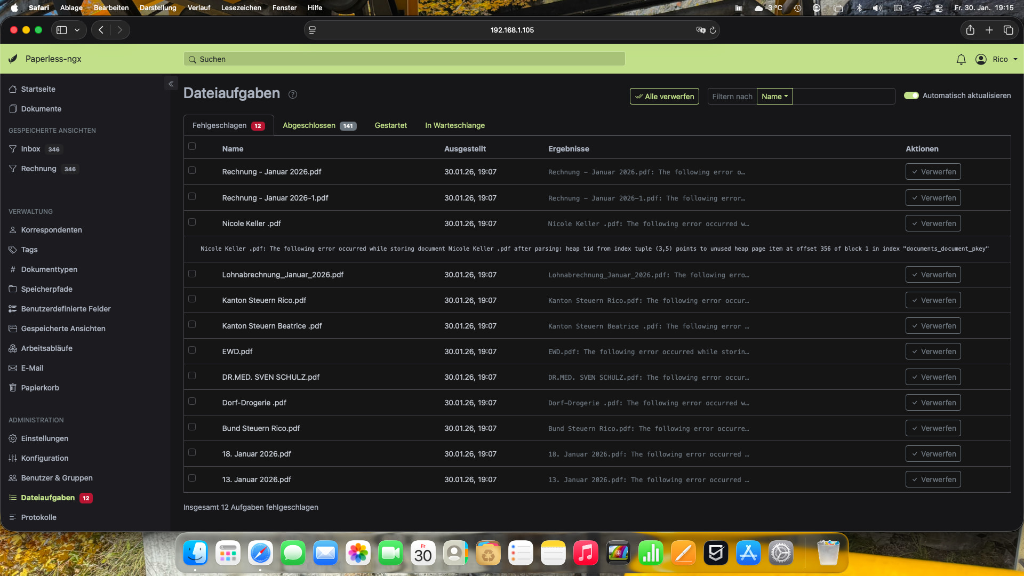This screenshot has width=1024, height=576.
Task: Check the select-all checkbox in table header
Action: coord(192,146)
